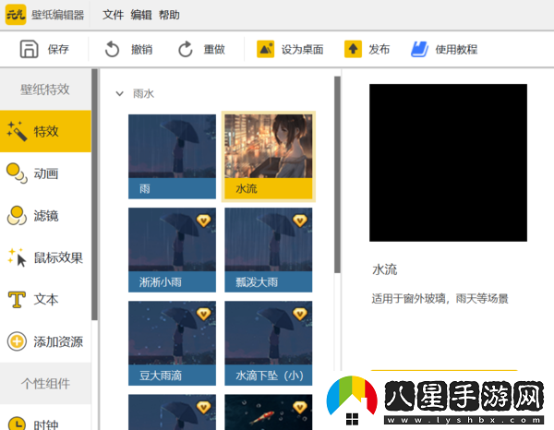Viewport: 554px width, 430px height.
Task: Open the 帮助 menu
Action: click(x=169, y=15)
